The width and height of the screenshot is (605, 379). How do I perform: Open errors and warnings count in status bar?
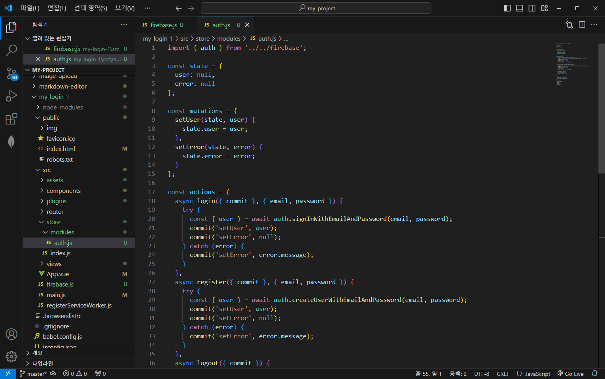pos(75,374)
